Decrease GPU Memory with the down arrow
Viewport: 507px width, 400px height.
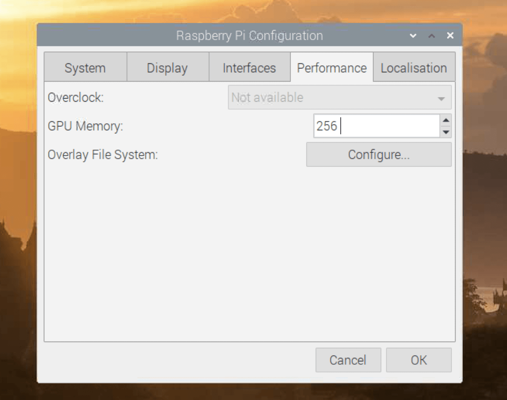tap(446, 132)
